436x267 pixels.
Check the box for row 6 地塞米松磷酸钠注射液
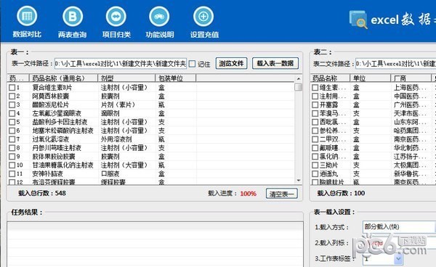click(12, 131)
